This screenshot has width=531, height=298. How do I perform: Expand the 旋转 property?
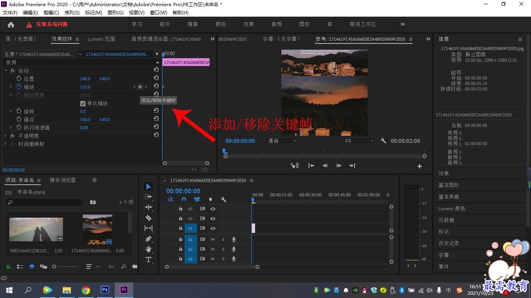pyautogui.click(x=10, y=111)
